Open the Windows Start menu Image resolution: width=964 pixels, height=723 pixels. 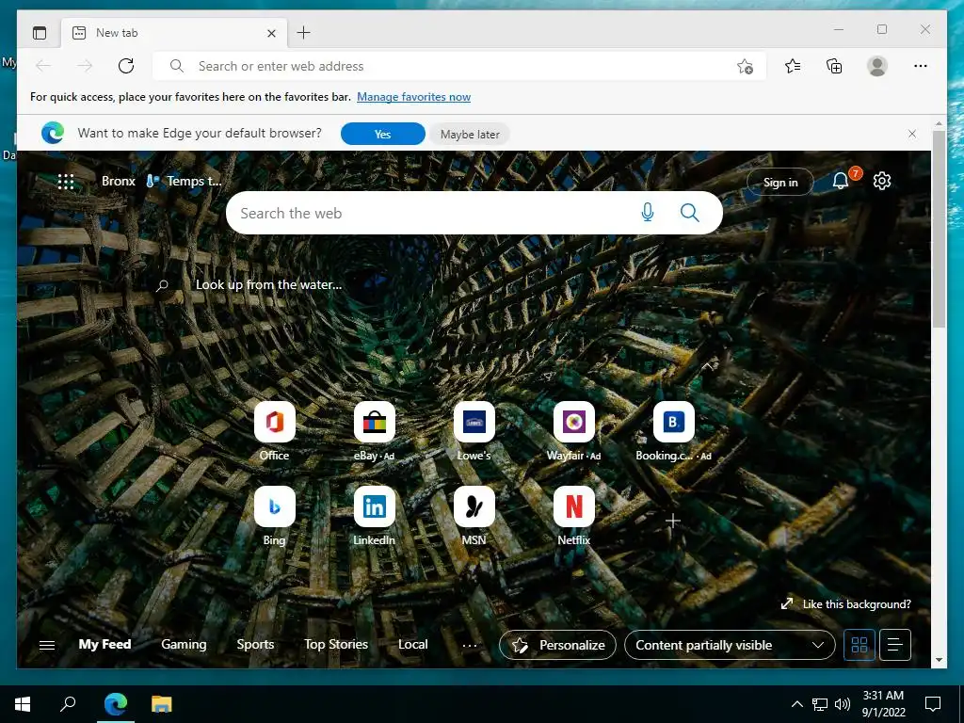(x=23, y=704)
